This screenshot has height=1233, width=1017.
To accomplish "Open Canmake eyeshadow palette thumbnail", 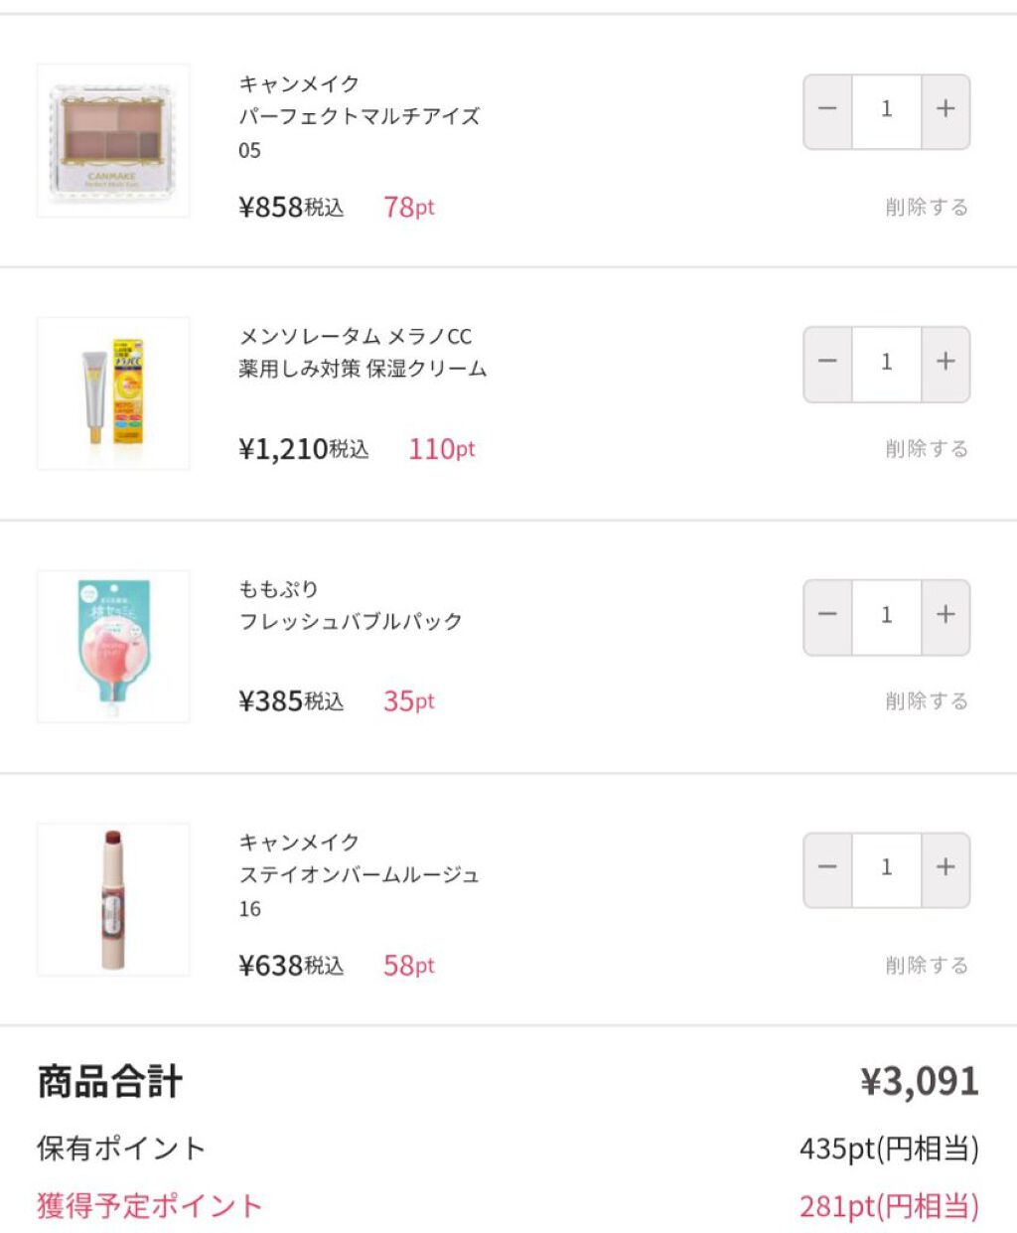I will point(113,141).
